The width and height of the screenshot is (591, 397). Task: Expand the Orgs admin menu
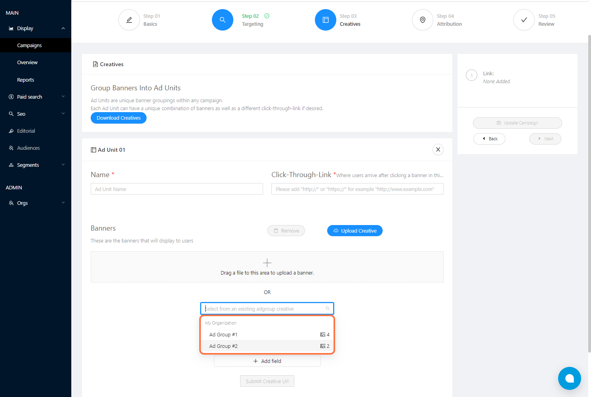[x=63, y=203]
